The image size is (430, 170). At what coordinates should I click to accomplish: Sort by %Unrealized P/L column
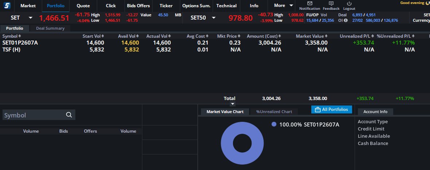coord(396,36)
